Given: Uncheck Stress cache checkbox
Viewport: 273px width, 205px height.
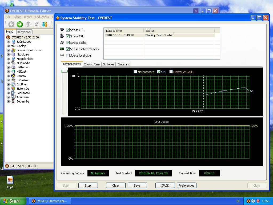Looking at the screenshot, I should coord(68,43).
